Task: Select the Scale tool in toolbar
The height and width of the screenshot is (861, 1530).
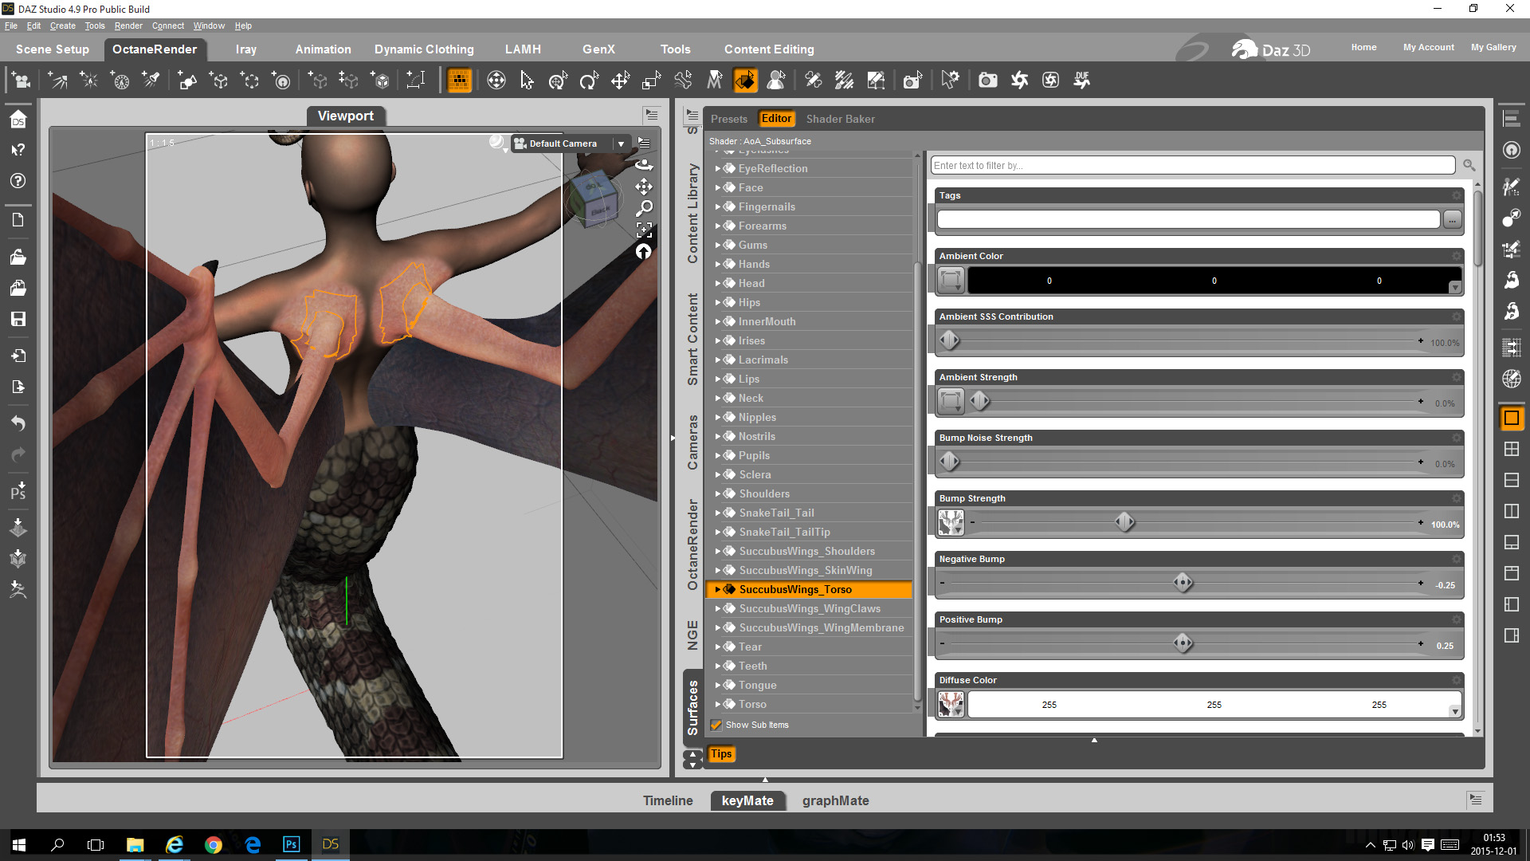Action: (652, 80)
